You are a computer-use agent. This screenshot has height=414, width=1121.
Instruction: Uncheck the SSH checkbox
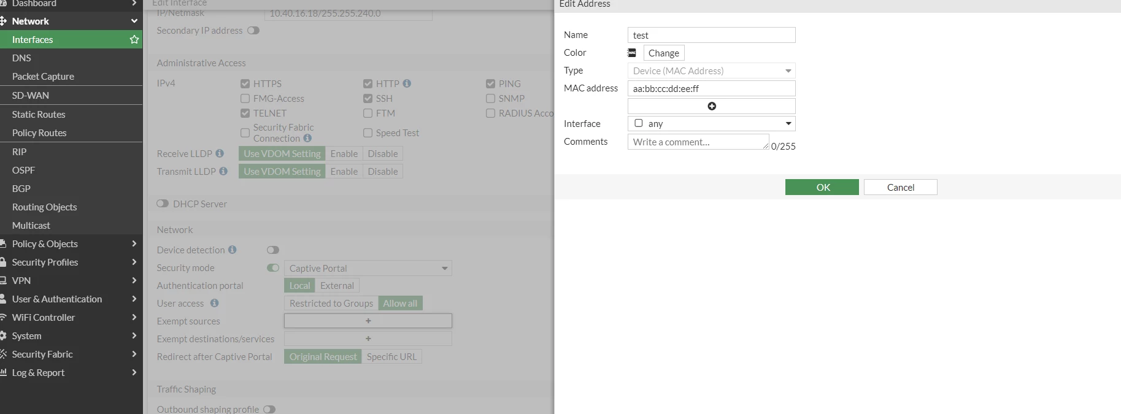coord(368,98)
